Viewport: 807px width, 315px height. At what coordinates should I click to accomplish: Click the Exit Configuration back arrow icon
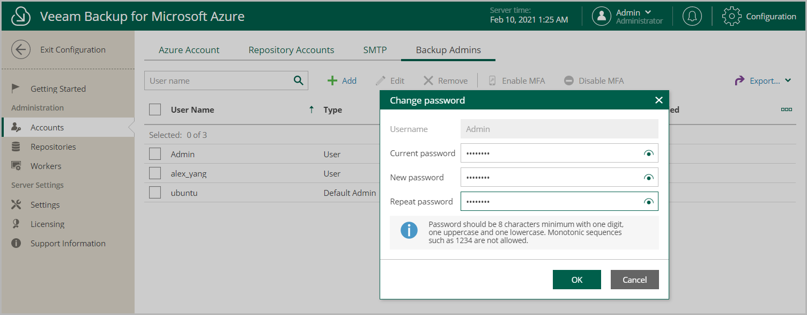(x=20, y=49)
